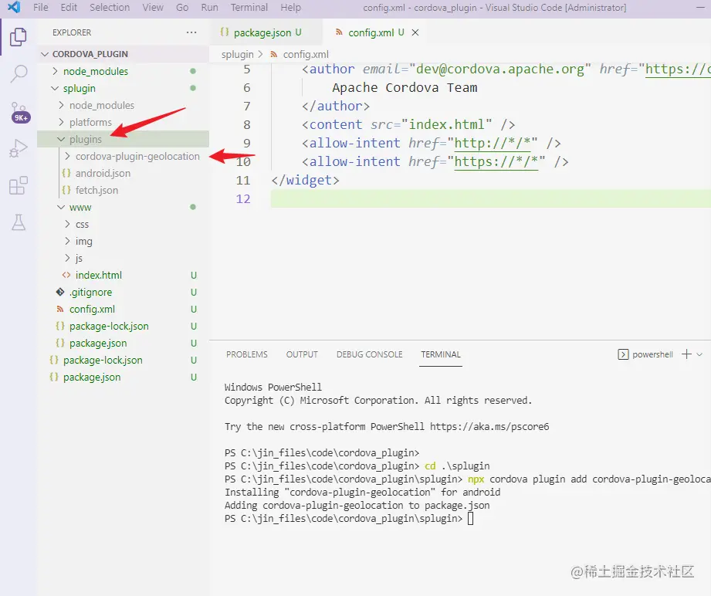Close the config.xml editor tab

tap(415, 32)
